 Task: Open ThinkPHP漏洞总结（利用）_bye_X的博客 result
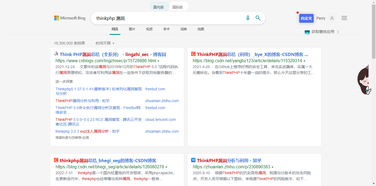pyautogui.click(x=252, y=54)
